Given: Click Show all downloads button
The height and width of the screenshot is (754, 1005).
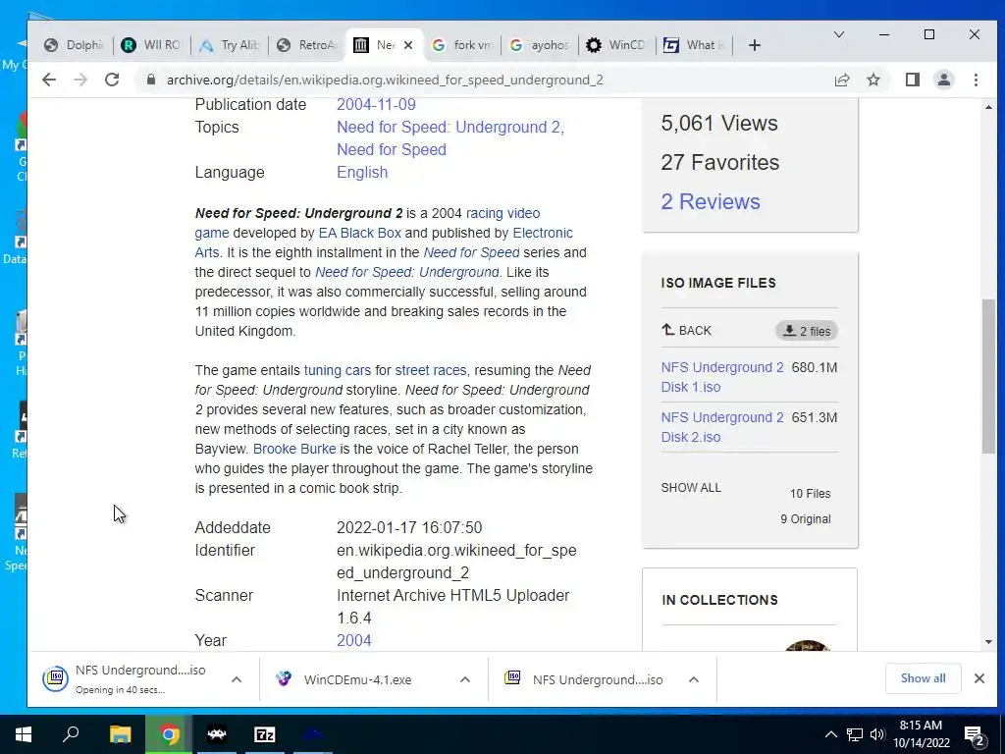Looking at the screenshot, I should tap(923, 678).
